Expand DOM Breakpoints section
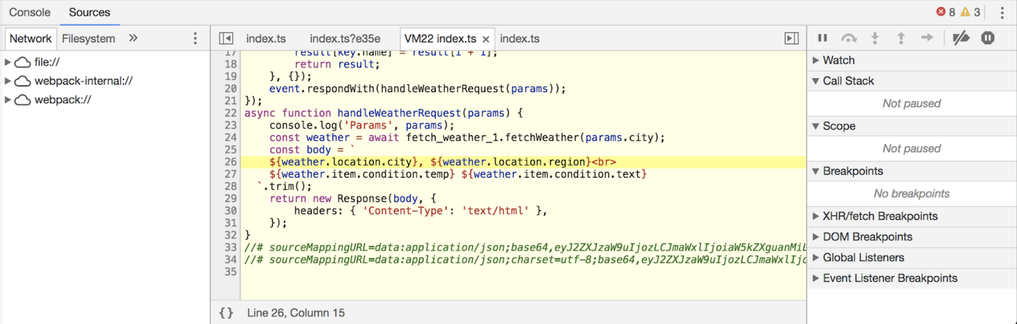The image size is (1017, 324). (x=816, y=236)
